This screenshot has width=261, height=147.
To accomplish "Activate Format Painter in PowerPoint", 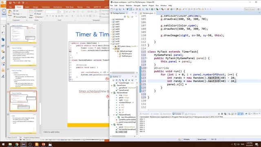I will point(20,17).
